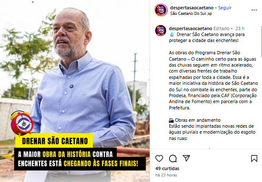Click the avatar beside the caption
This screenshot has height=182, width=262.
pyautogui.click(x=161, y=31)
